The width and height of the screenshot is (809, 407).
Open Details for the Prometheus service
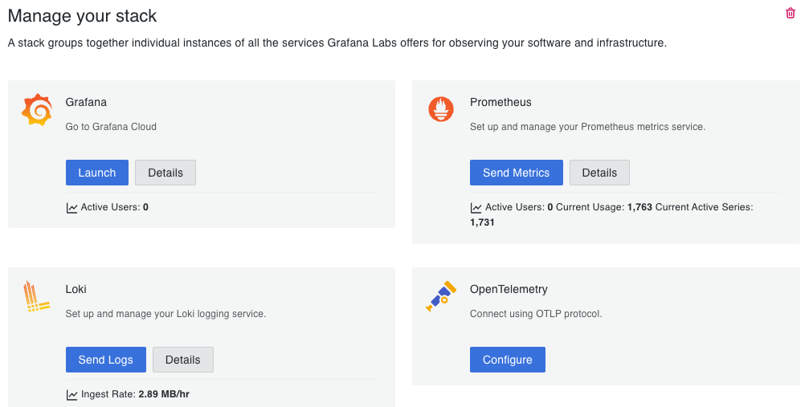599,173
